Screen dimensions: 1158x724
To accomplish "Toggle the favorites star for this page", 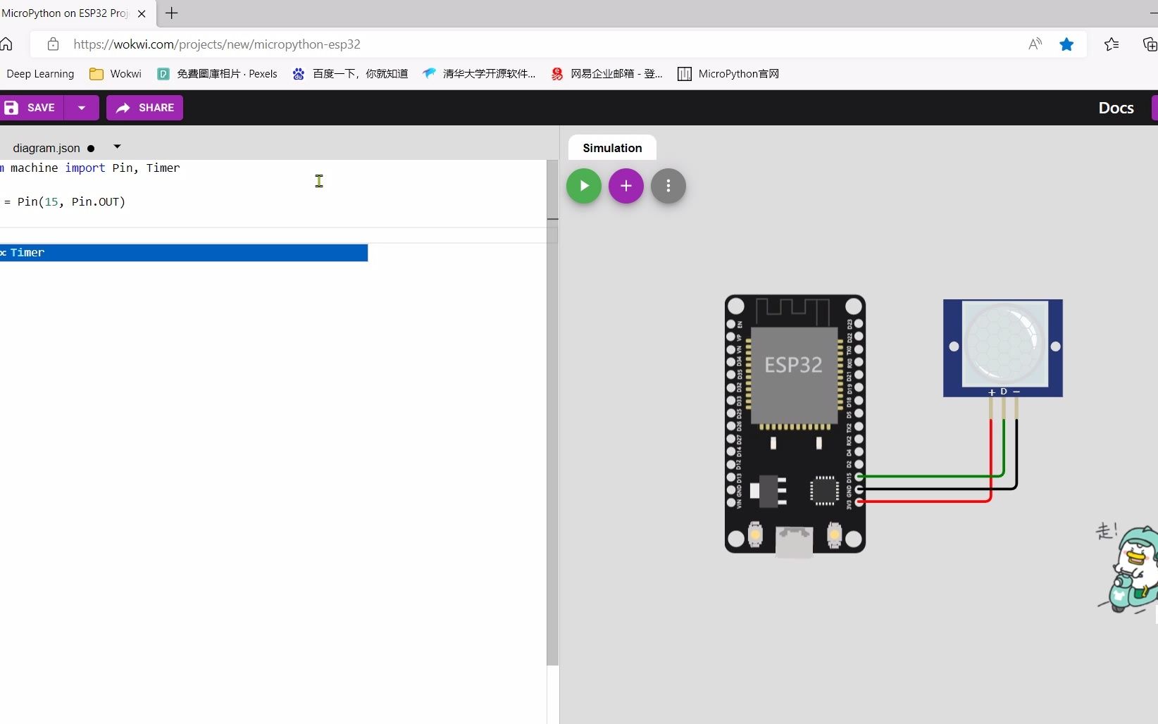I will click(x=1067, y=44).
